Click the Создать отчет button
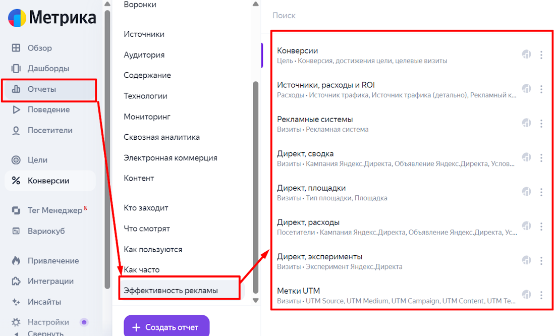 click(x=166, y=326)
